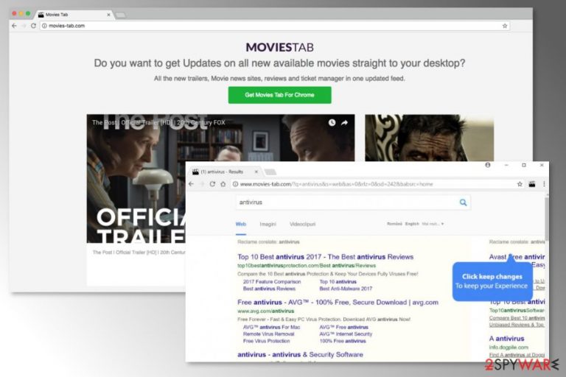This screenshot has width=566, height=377.
Task: Click site info icon beside www.movies-tab.com
Action: [235, 184]
